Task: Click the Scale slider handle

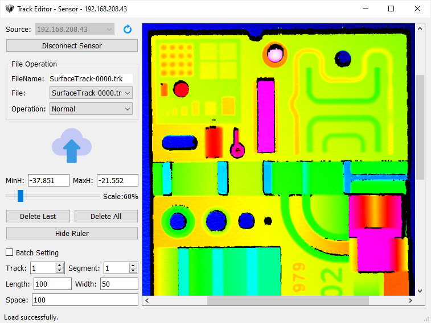Action: point(20,196)
